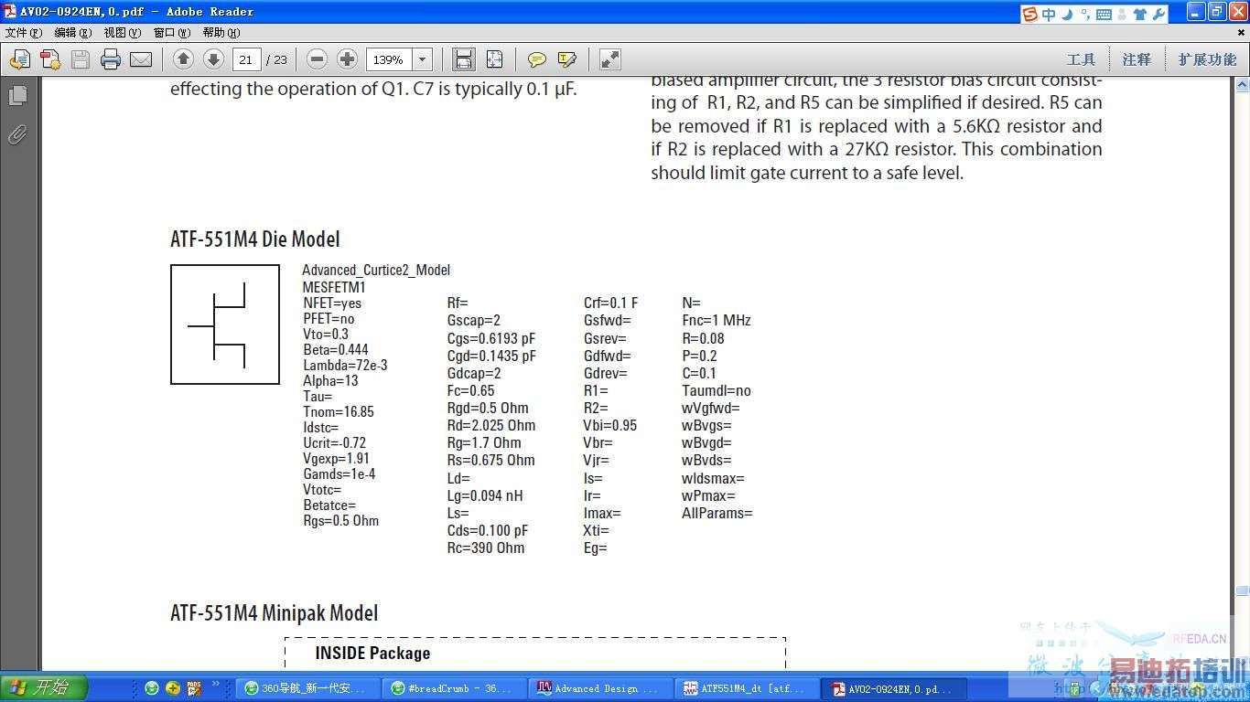This screenshot has width=1250, height=702.
Task: Click the page number input field
Action: click(246, 59)
